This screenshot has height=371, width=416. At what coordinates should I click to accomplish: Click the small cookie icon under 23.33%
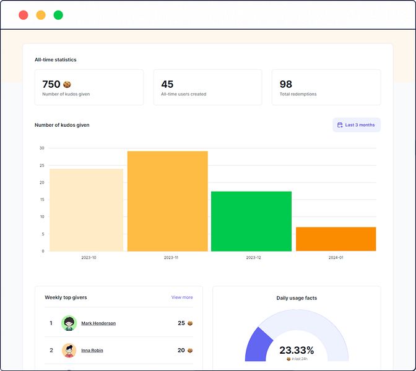pyautogui.click(x=288, y=359)
